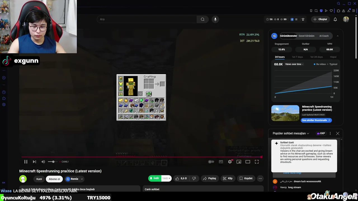This screenshot has width=358, height=201.
Task: Seek on the red video progress bar
Action: 141,157
